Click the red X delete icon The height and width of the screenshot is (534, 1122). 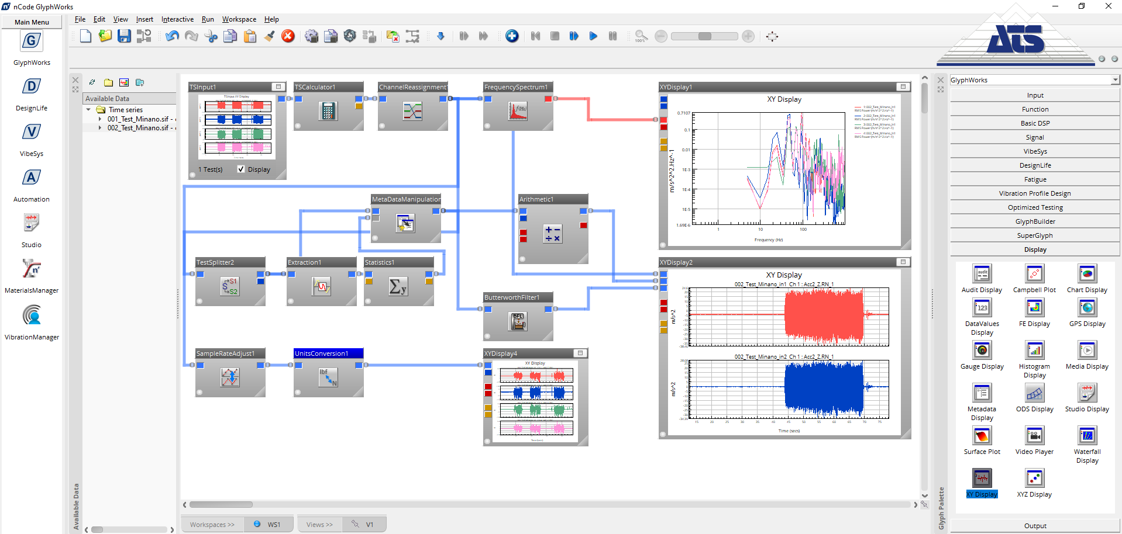288,36
